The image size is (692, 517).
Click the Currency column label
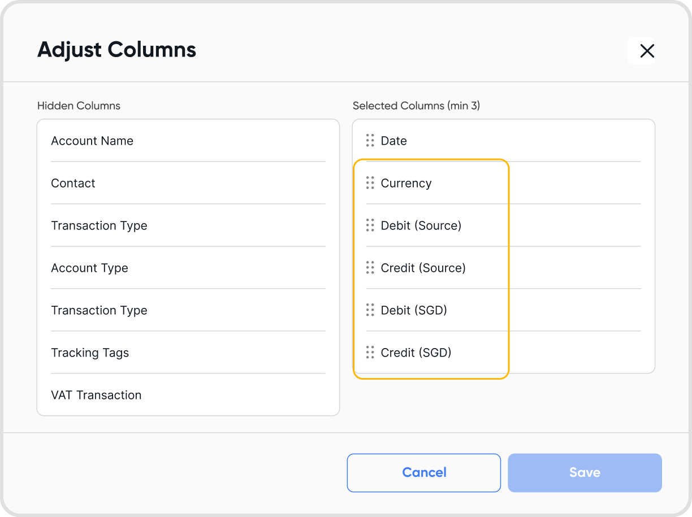tap(406, 183)
